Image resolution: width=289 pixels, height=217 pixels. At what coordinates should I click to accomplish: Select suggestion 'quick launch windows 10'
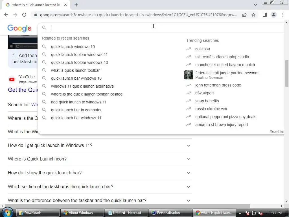coord(73,47)
